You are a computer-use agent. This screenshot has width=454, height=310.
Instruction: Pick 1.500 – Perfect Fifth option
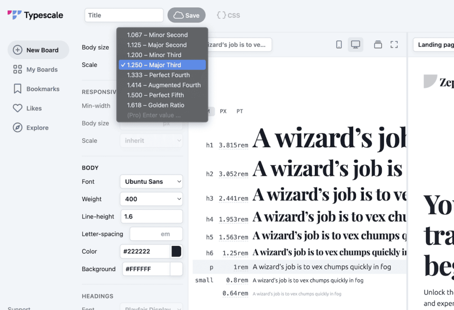156,95
